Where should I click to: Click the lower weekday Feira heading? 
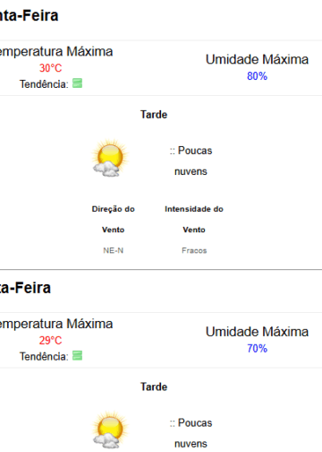tap(26, 288)
